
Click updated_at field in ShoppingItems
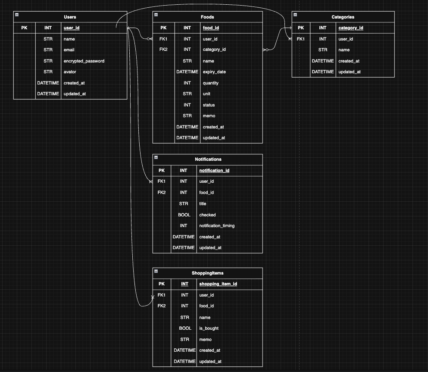(x=210, y=361)
